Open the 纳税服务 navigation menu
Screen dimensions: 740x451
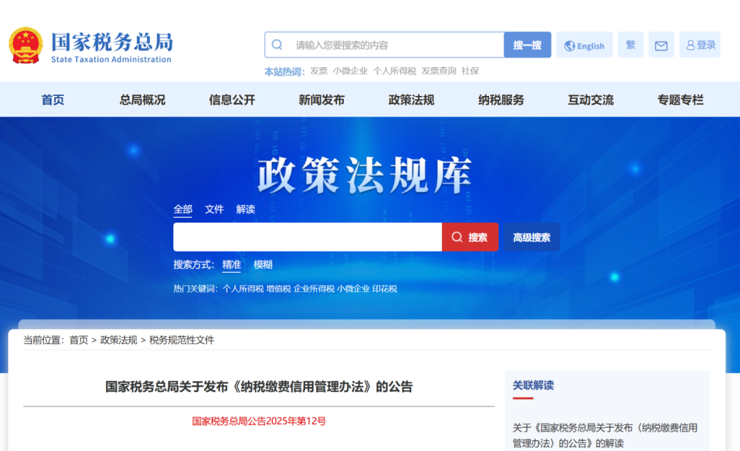pyautogui.click(x=501, y=99)
